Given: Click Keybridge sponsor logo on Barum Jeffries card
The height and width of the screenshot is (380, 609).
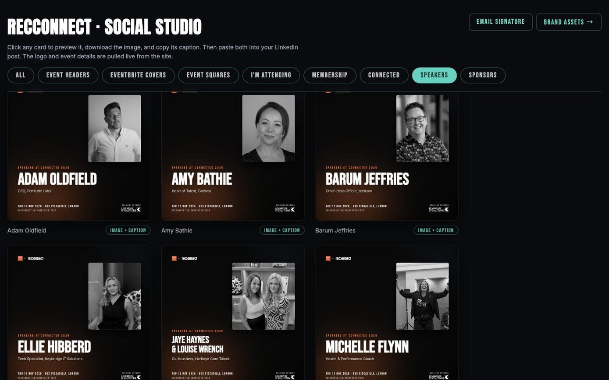Looking at the screenshot, I should (x=439, y=208).
